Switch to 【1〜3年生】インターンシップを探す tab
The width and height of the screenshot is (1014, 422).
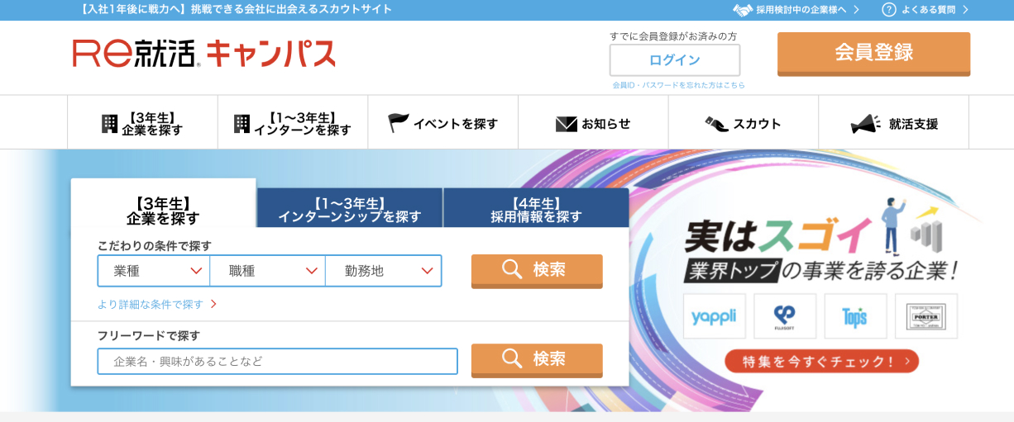click(350, 209)
